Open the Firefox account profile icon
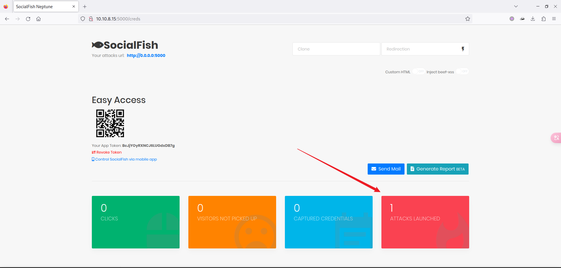Image resolution: width=561 pixels, height=268 pixels. (512, 19)
